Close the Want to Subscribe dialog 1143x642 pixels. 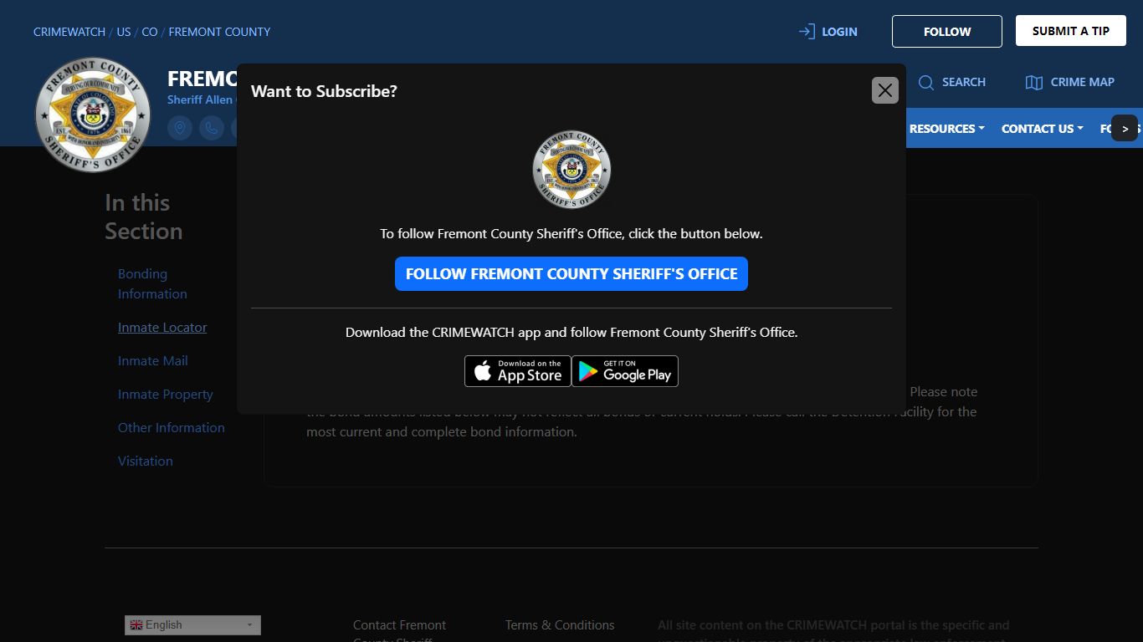885,90
